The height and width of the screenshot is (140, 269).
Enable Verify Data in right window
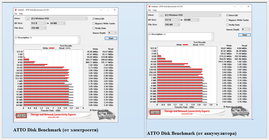pyautogui.click(x=227, y=25)
